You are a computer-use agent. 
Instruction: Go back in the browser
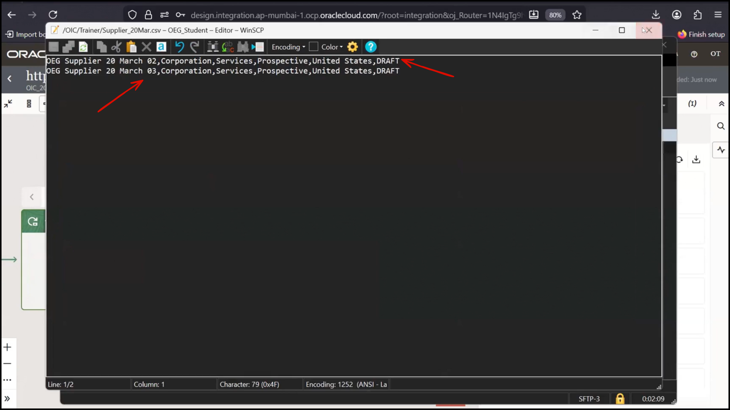point(12,15)
